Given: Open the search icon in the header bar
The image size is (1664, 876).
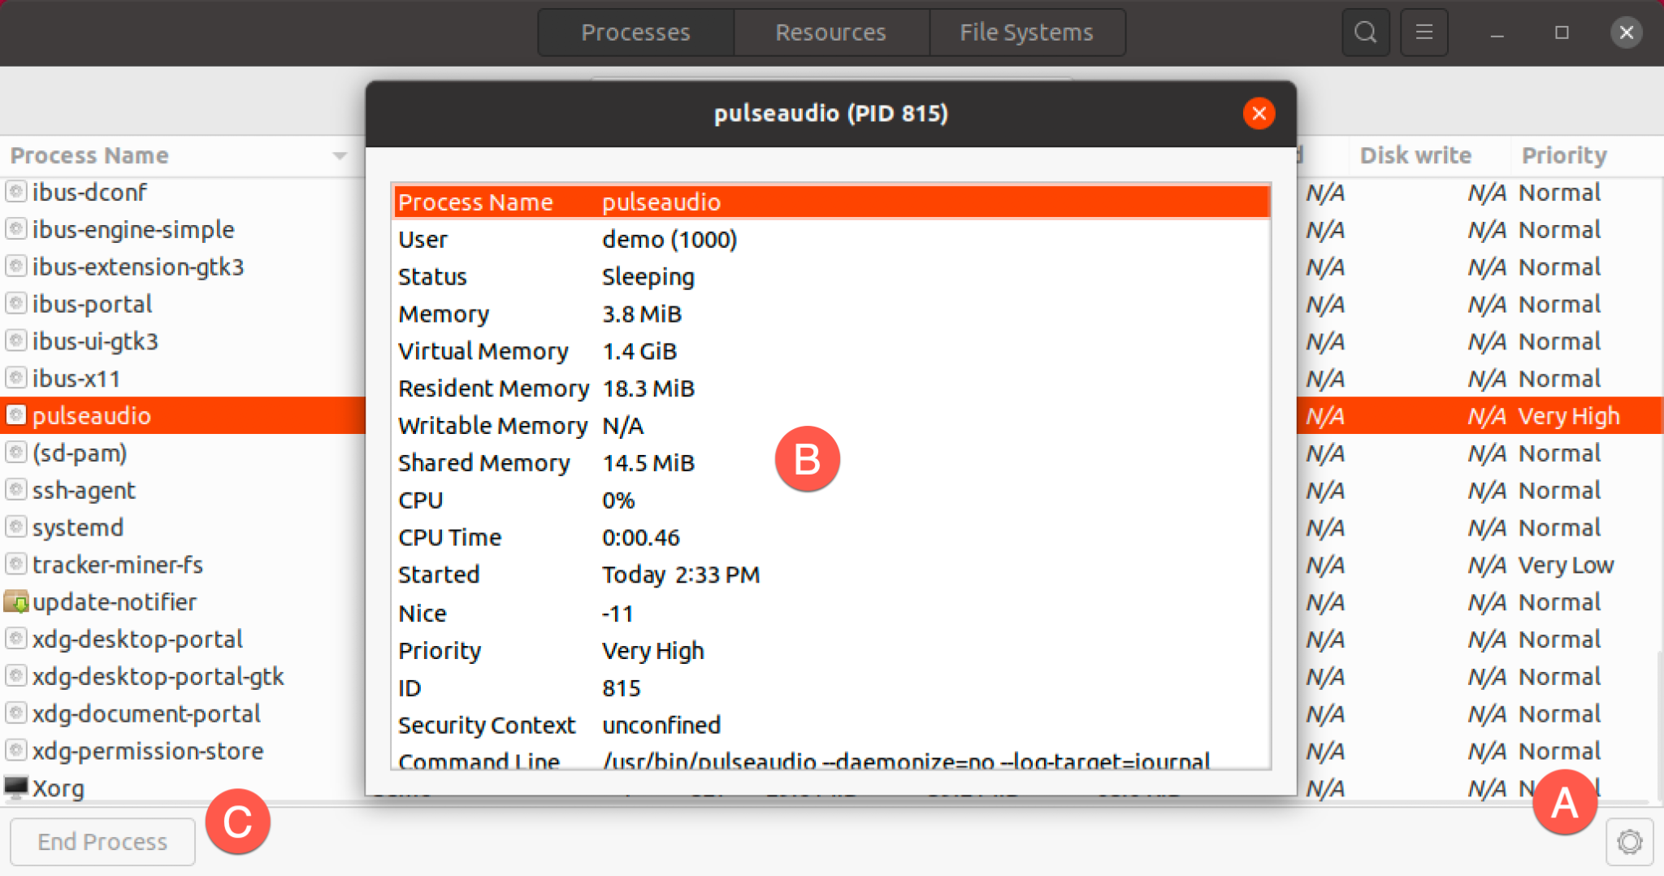Looking at the screenshot, I should pyautogui.click(x=1365, y=33).
